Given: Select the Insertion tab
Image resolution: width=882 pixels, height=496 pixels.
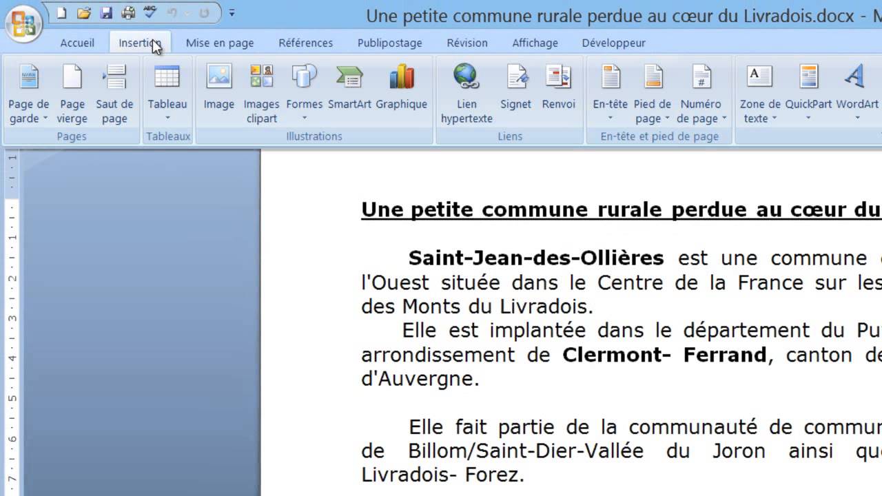Looking at the screenshot, I should 139,43.
